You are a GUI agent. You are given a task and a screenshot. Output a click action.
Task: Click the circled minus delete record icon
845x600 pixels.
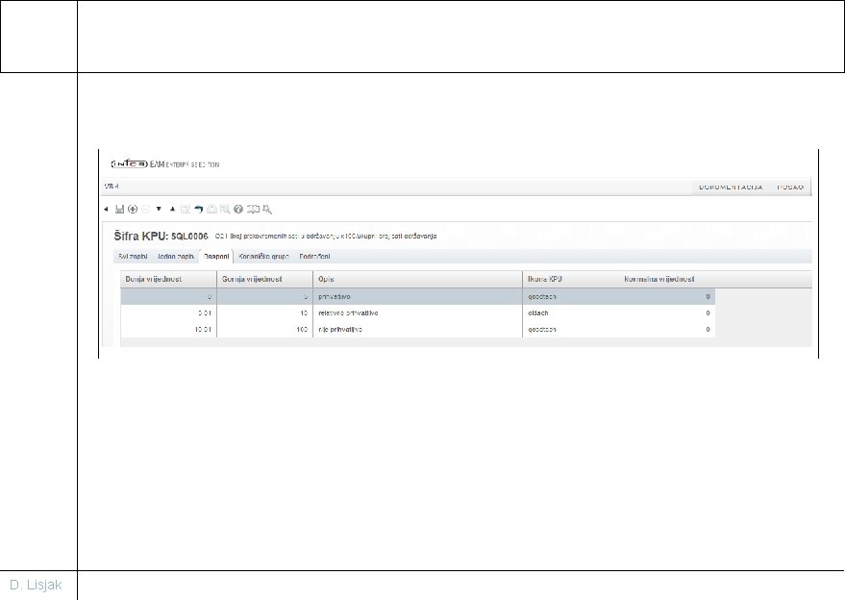pyautogui.click(x=145, y=210)
